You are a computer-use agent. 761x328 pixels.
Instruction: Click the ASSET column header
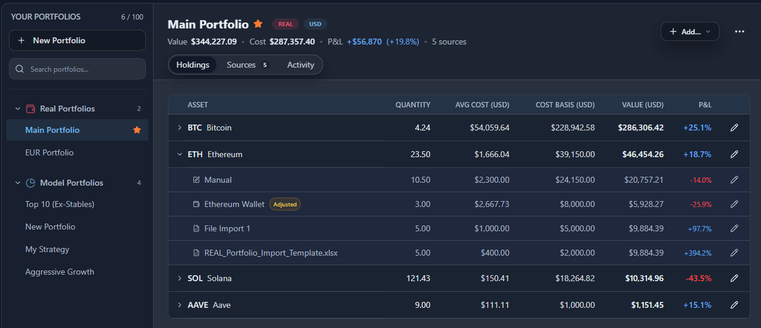click(198, 105)
